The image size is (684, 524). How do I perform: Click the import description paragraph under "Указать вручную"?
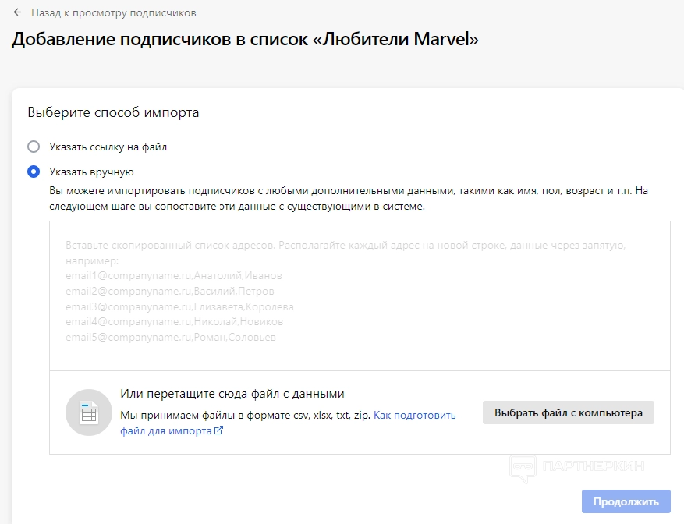(349, 199)
